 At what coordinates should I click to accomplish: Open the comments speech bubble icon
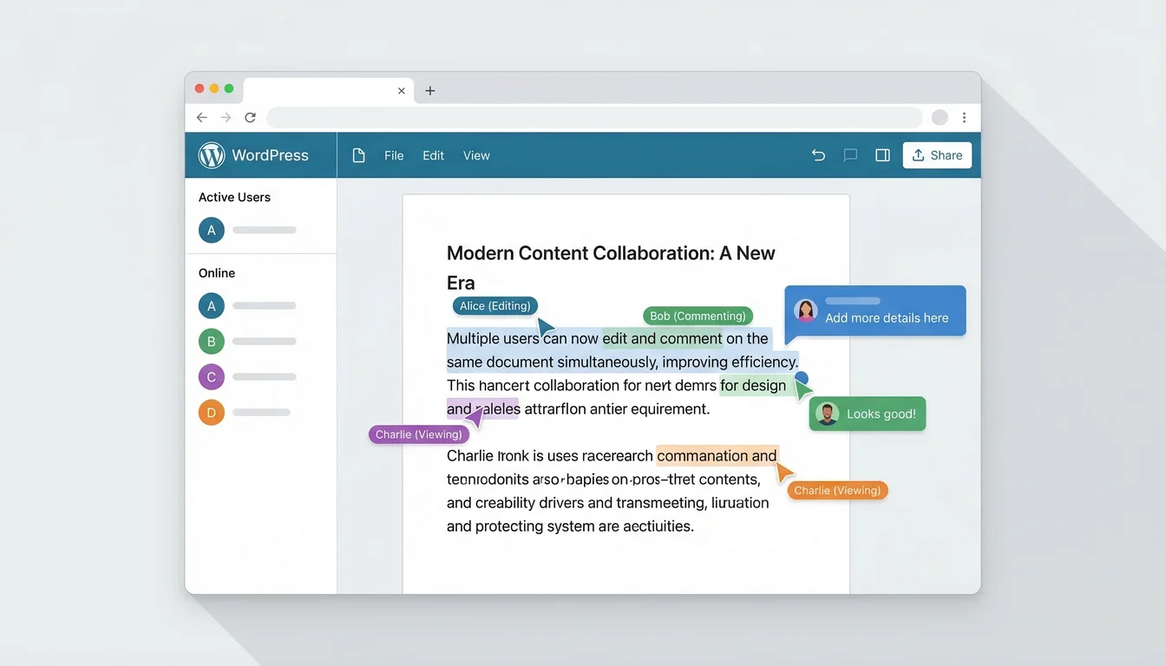[x=850, y=155]
